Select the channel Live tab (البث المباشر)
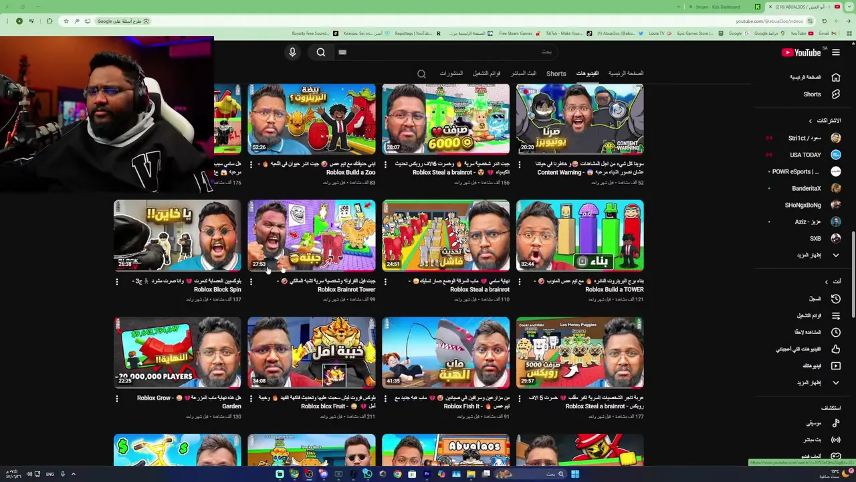Screen dimensions: 856x482 click(x=524, y=74)
